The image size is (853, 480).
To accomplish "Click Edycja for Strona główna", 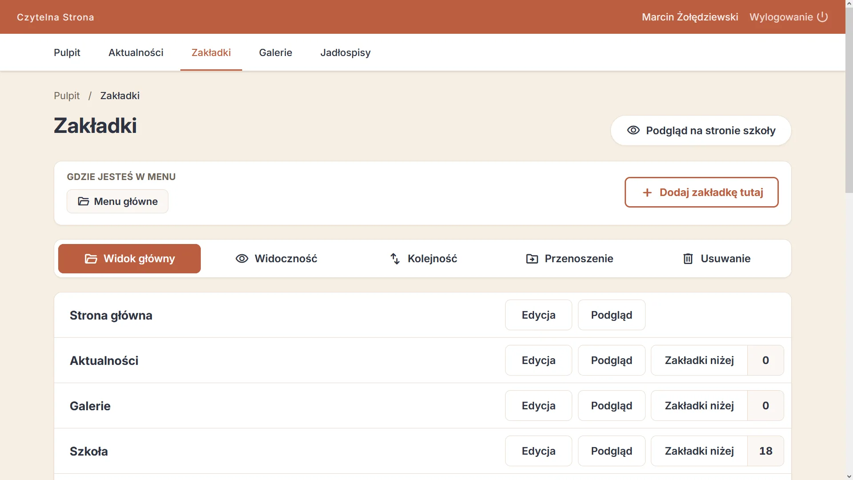I will point(538,315).
